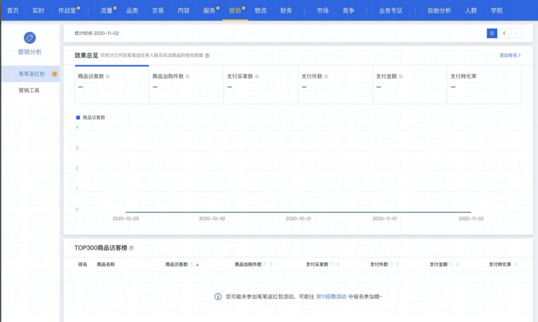Sort table by 支付转化率 column
The width and height of the screenshot is (538, 322).
point(516,264)
